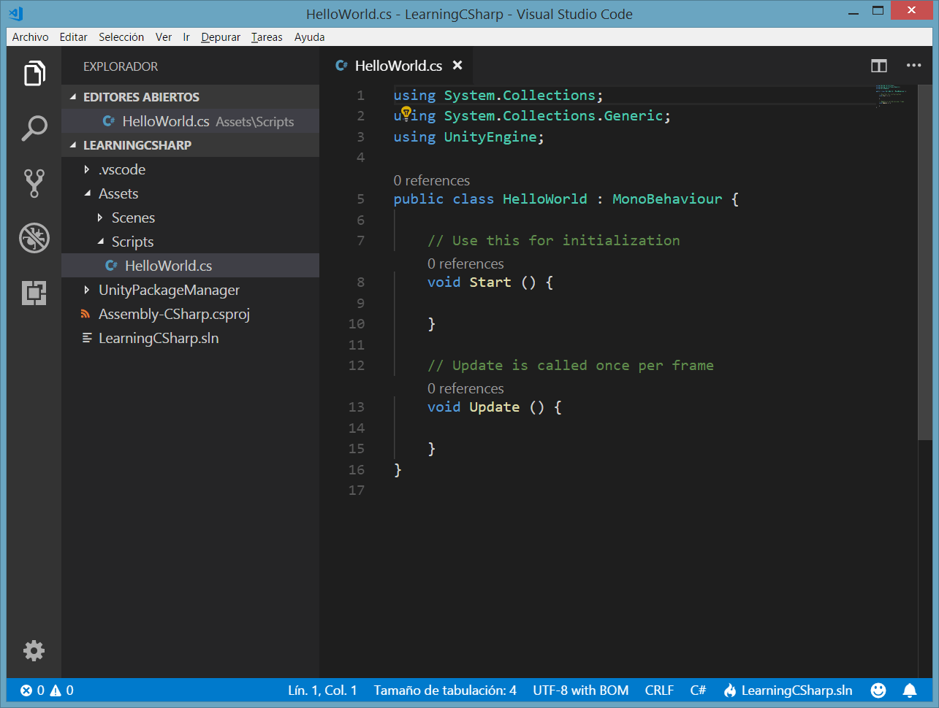
Task: Open the Ayuda menu
Action: [310, 37]
